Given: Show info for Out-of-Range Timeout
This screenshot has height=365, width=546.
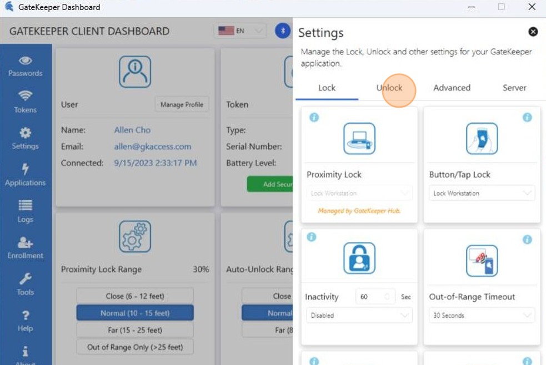Looking at the screenshot, I should click(x=527, y=240).
